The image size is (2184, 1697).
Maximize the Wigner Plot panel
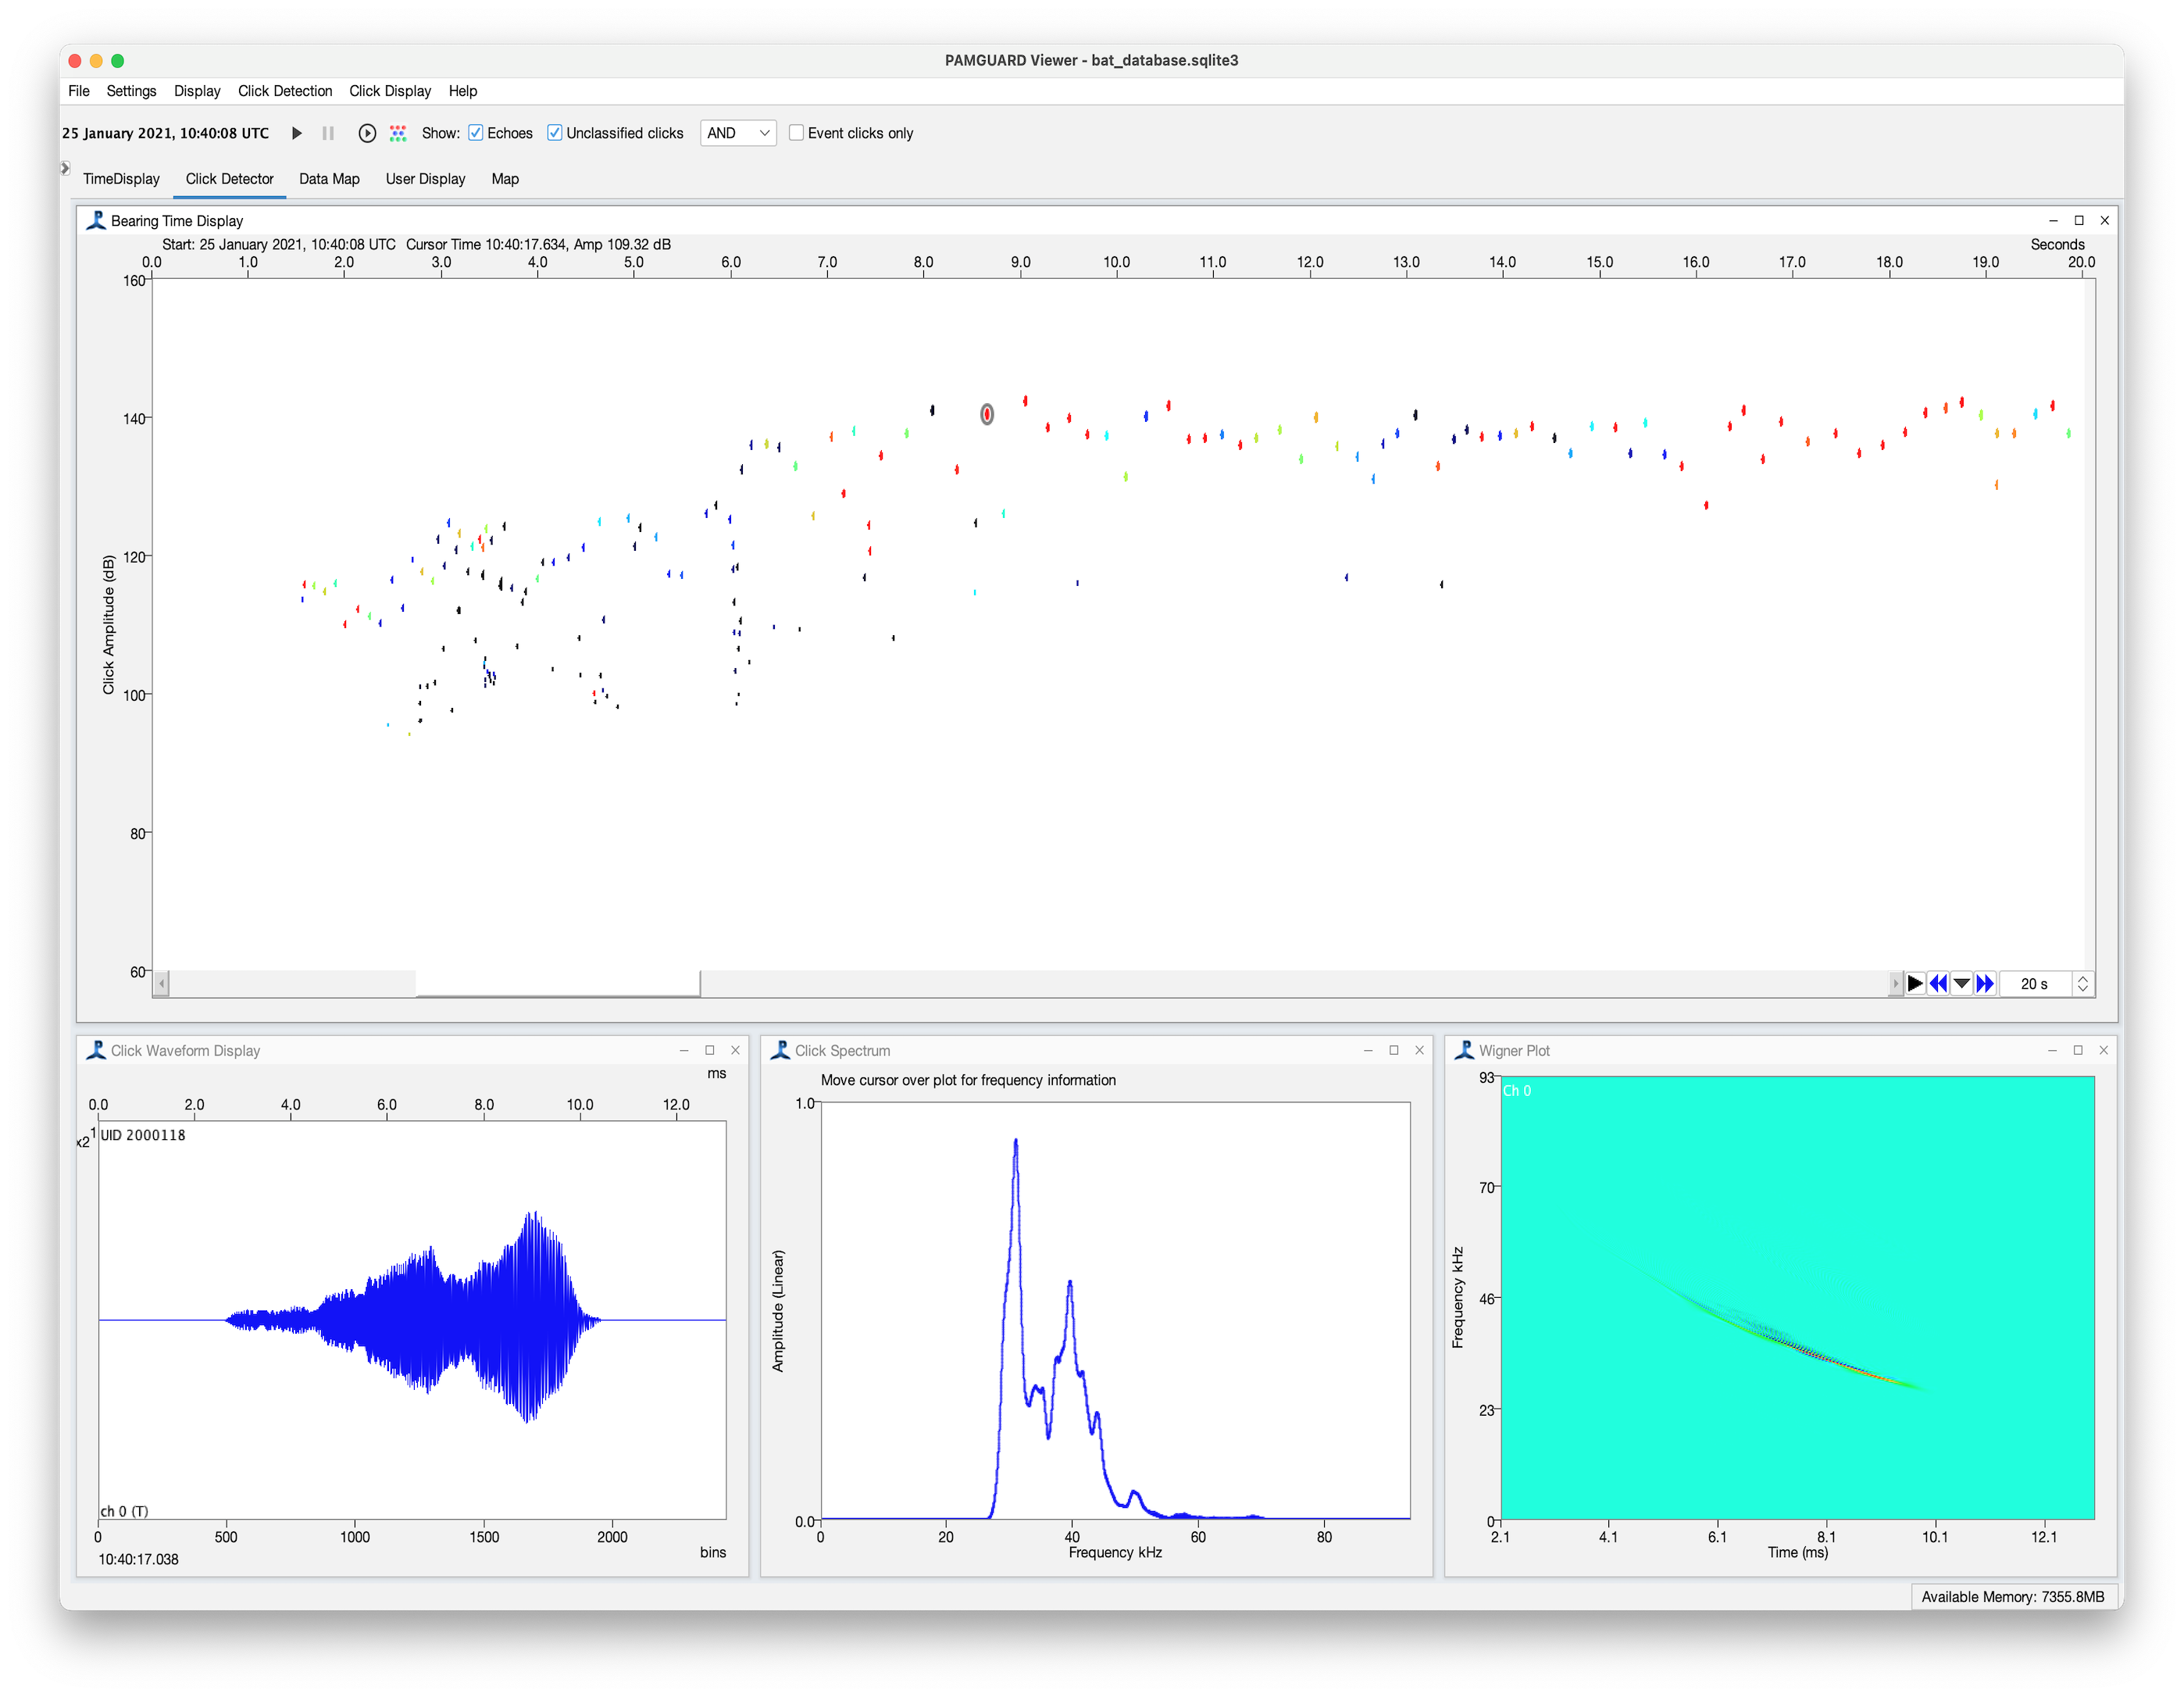[x=2078, y=1050]
